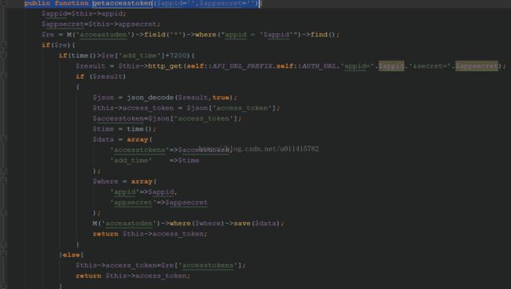Place cursor on line $appsecret=$this->appsecret;
Screen dimensions: 511x289
pyautogui.click(x=101, y=24)
